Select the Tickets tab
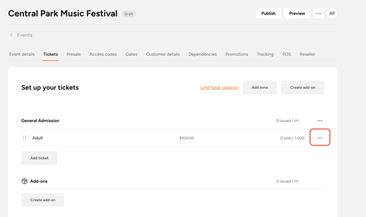This screenshot has width=366, height=217. click(50, 54)
